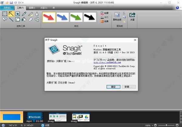
Task: Select the Eraser tool
Action: point(31,19)
